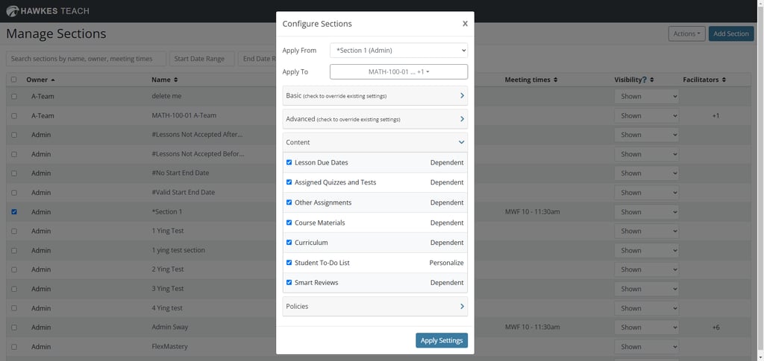Click the Apply Settings button
Screen dimensions: 764x361
(441, 341)
